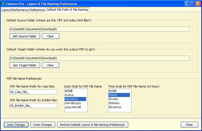
Task: Edit the Exhibit Files prefix field
Action: [33, 106]
